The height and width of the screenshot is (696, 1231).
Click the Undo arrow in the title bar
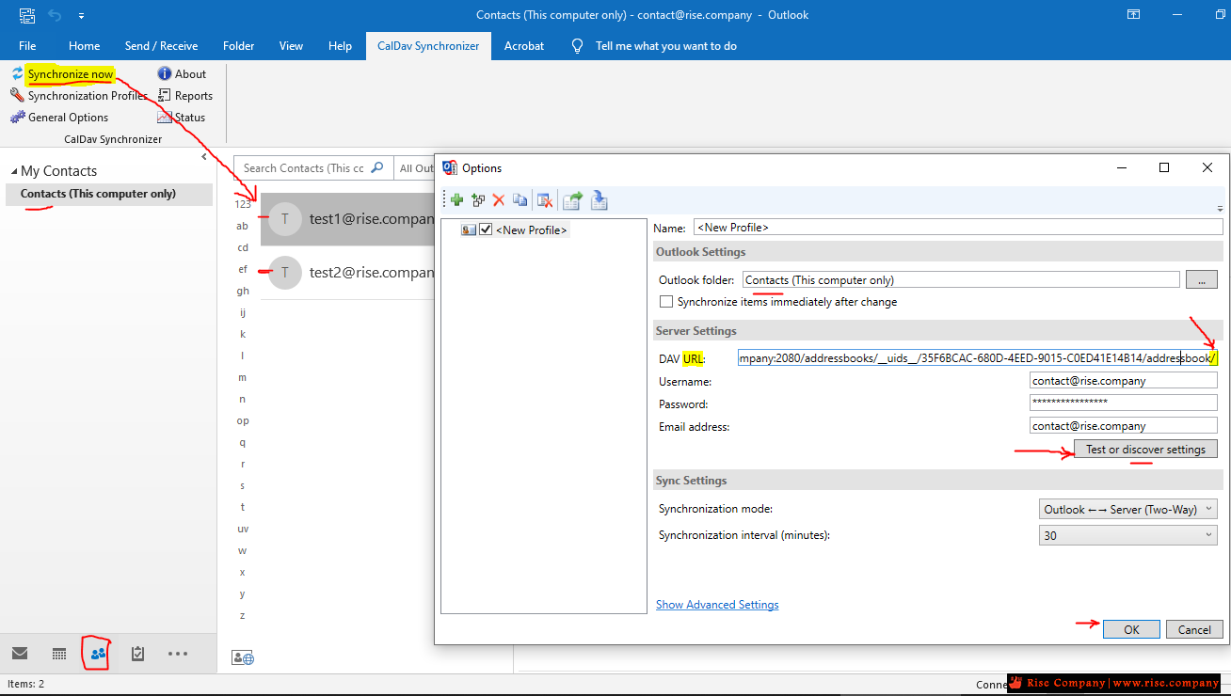pos(55,15)
